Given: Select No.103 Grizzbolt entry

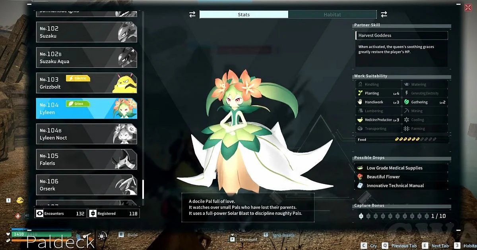Looking at the screenshot, I should click(x=87, y=83).
